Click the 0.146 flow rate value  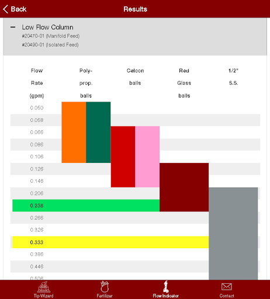coord(37,181)
